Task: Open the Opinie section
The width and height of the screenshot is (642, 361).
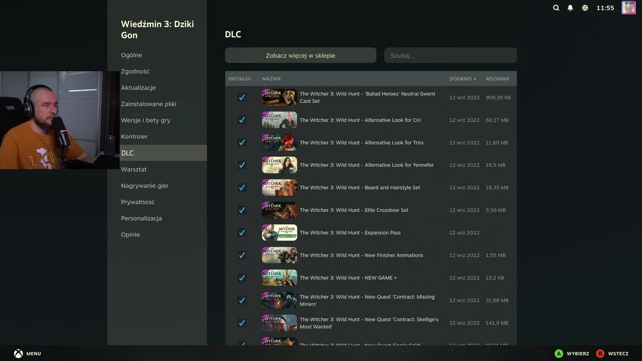Action: pos(157,235)
